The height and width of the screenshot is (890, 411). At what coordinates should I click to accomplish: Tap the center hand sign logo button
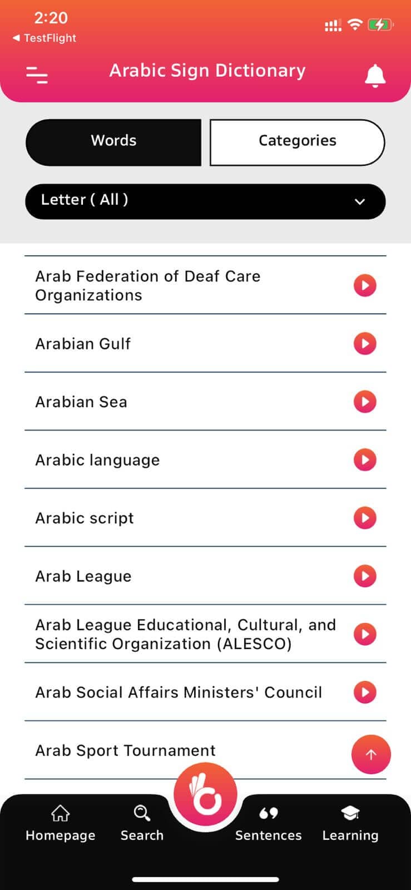point(205,795)
